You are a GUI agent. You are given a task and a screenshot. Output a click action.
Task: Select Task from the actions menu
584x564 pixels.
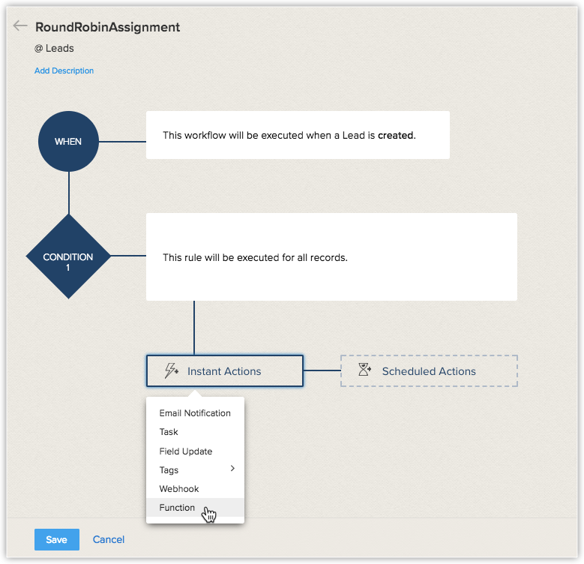(x=195, y=432)
